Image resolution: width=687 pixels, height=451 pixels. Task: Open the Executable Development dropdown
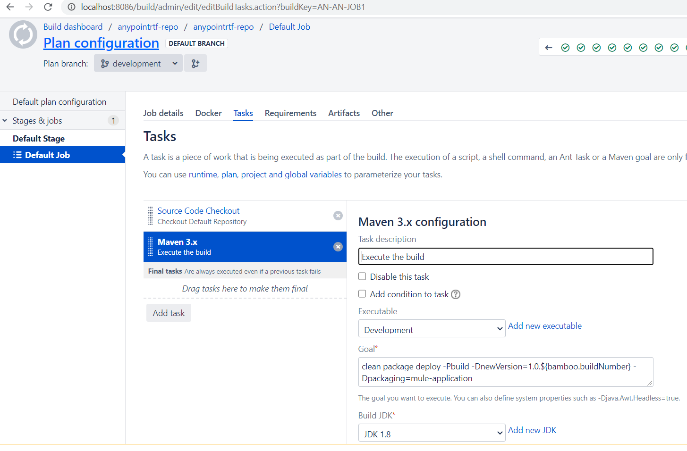[432, 329]
